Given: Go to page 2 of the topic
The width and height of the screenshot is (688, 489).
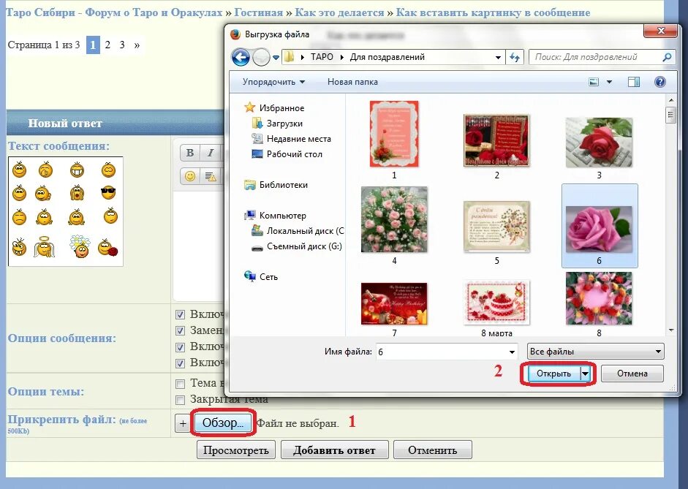Looking at the screenshot, I should tap(107, 45).
